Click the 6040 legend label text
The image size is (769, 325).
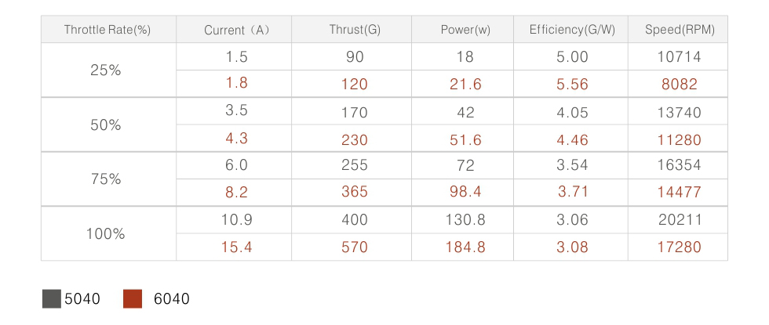172,299
